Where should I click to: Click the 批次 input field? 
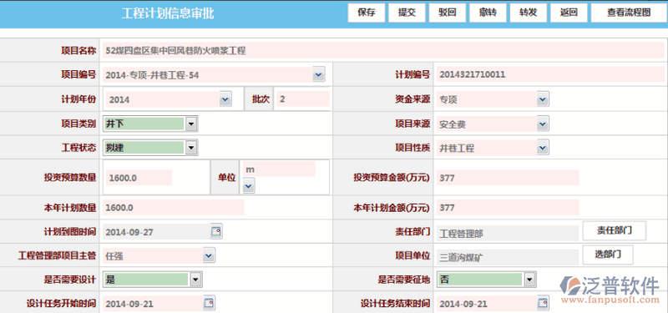click(x=302, y=99)
